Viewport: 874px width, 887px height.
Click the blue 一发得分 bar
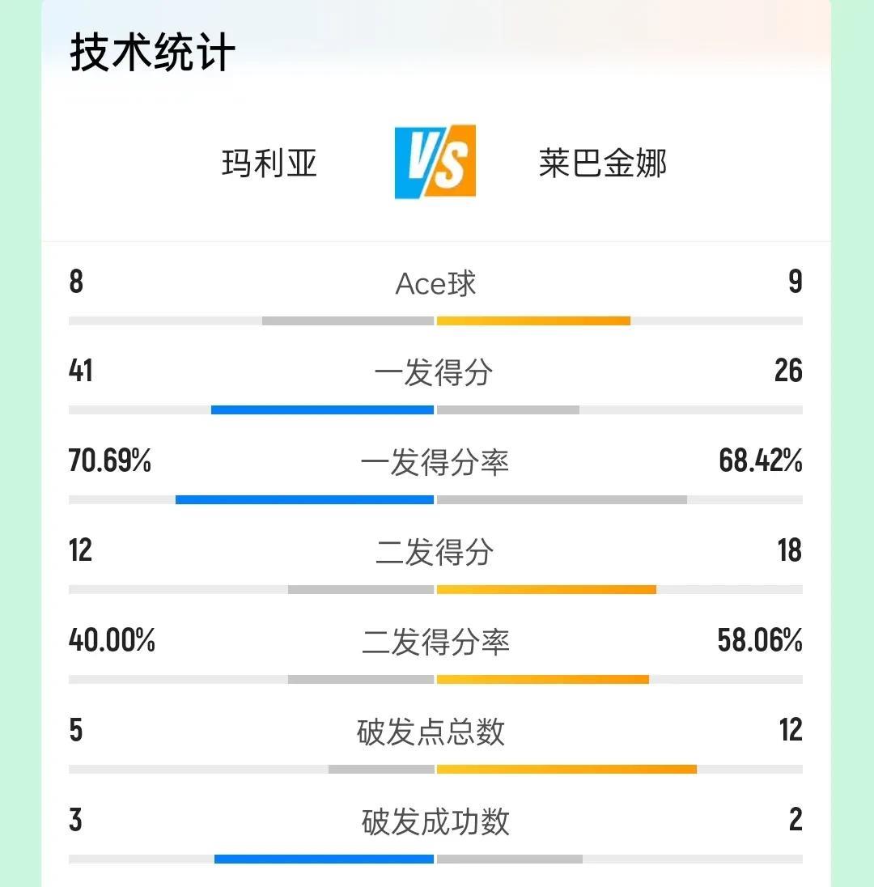322,410
